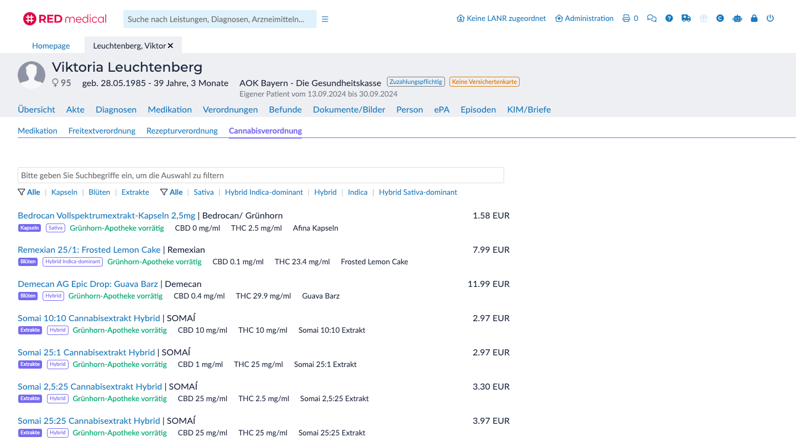The image size is (796, 447).
Task: Open the Dokumente/Bilder section
Action: pos(349,109)
